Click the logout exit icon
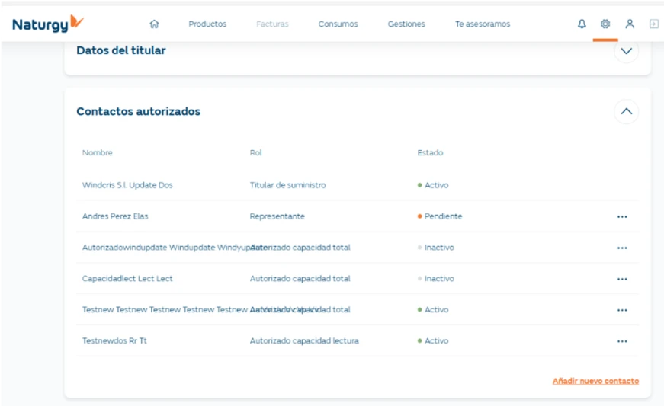Image resolution: width=664 pixels, height=406 pixels. click(x=653, y=24)
